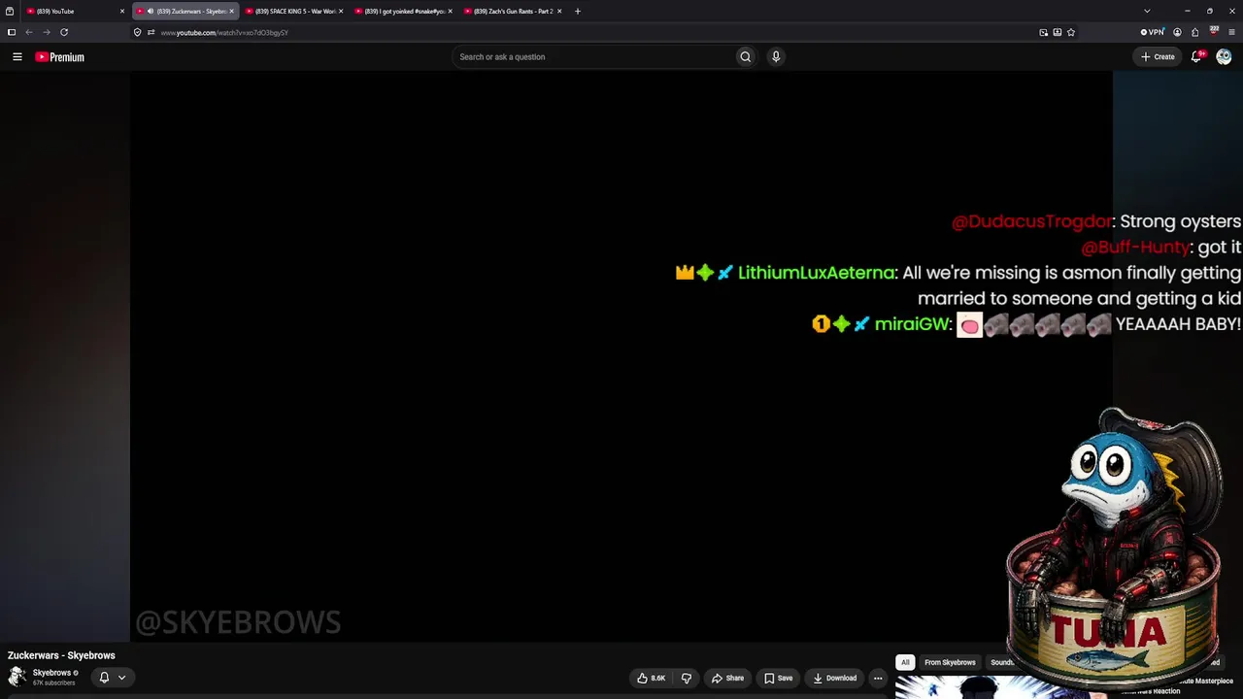This screenshot has width=1243, height=699.
Task: Open the browser main menu
Action: [1231, 32]
